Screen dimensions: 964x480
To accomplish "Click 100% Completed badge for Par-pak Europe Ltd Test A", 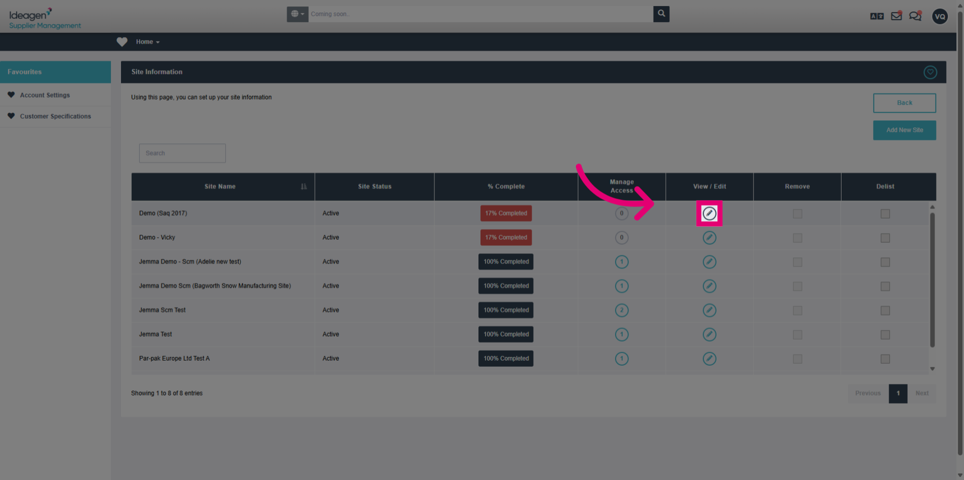I will (506, 359).
